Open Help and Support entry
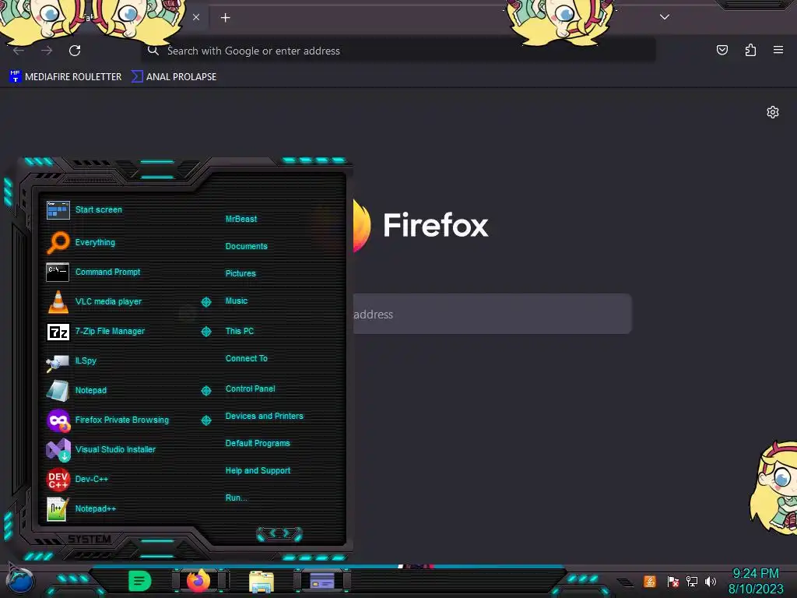This screenshot has width=797, height=598. click(x=258, y=471)
